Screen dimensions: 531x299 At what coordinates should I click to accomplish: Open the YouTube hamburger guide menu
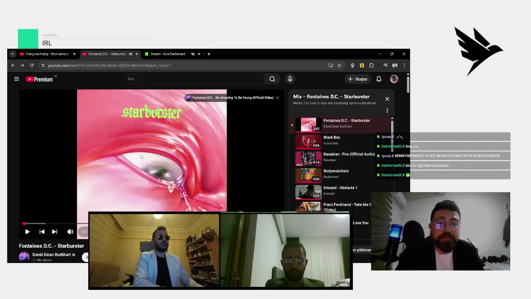click(x=17, y=79)
